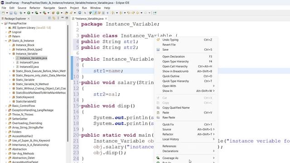Viewport: 290px width, 163px height.
Task: Click line 9 code str1=name
Action: [x=108, y=71]
